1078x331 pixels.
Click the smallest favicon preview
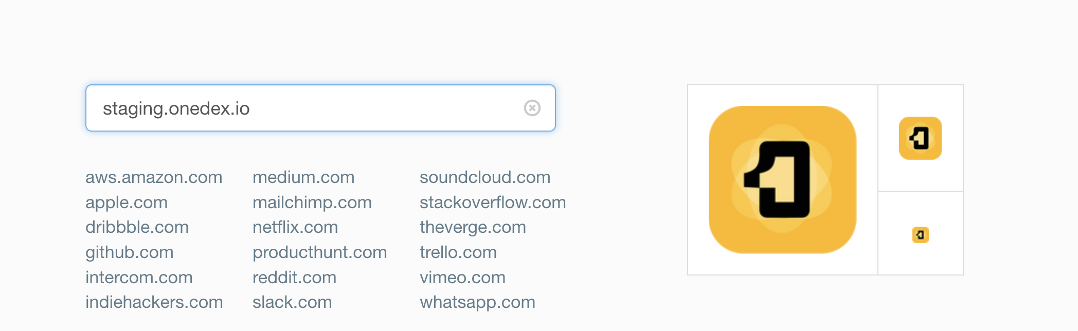[920, 234]
